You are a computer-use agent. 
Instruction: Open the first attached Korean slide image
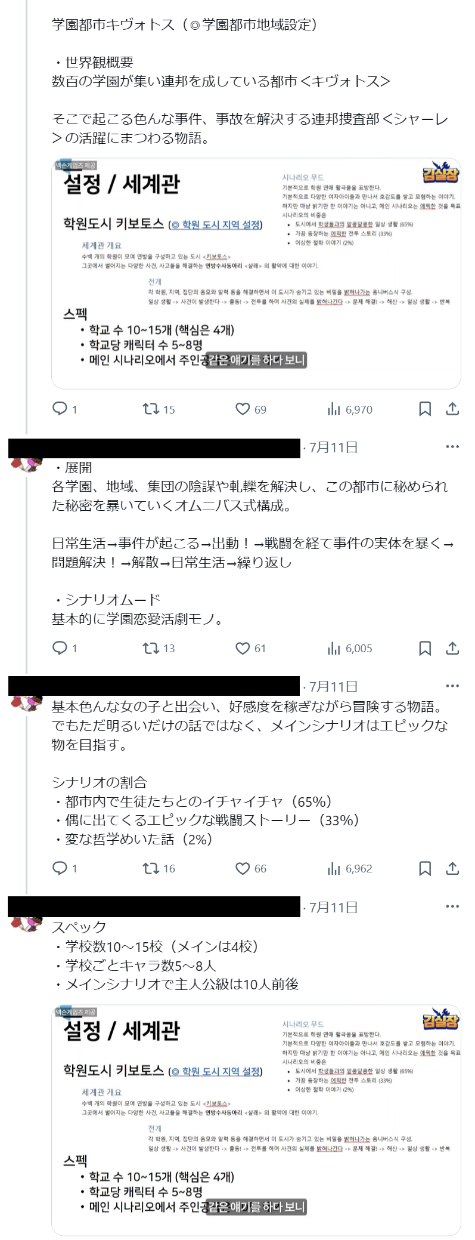pos(256,273)
